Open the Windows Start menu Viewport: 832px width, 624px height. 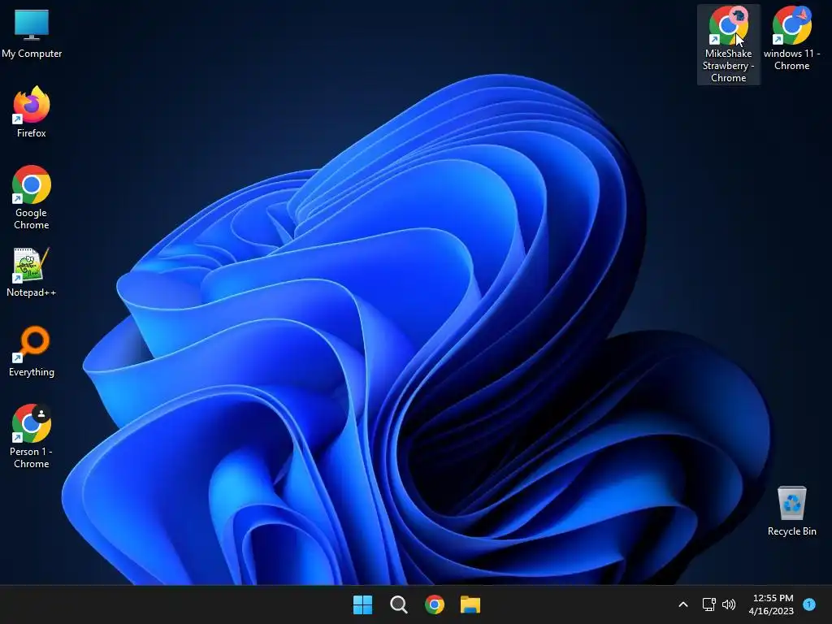click(363, 604)
